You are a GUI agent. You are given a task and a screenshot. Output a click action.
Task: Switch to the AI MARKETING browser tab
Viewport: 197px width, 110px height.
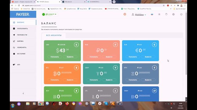pyautogui.click(x=99, y=2)
